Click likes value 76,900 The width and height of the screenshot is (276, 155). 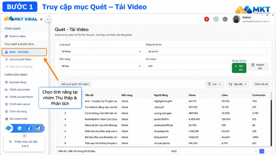225,113
